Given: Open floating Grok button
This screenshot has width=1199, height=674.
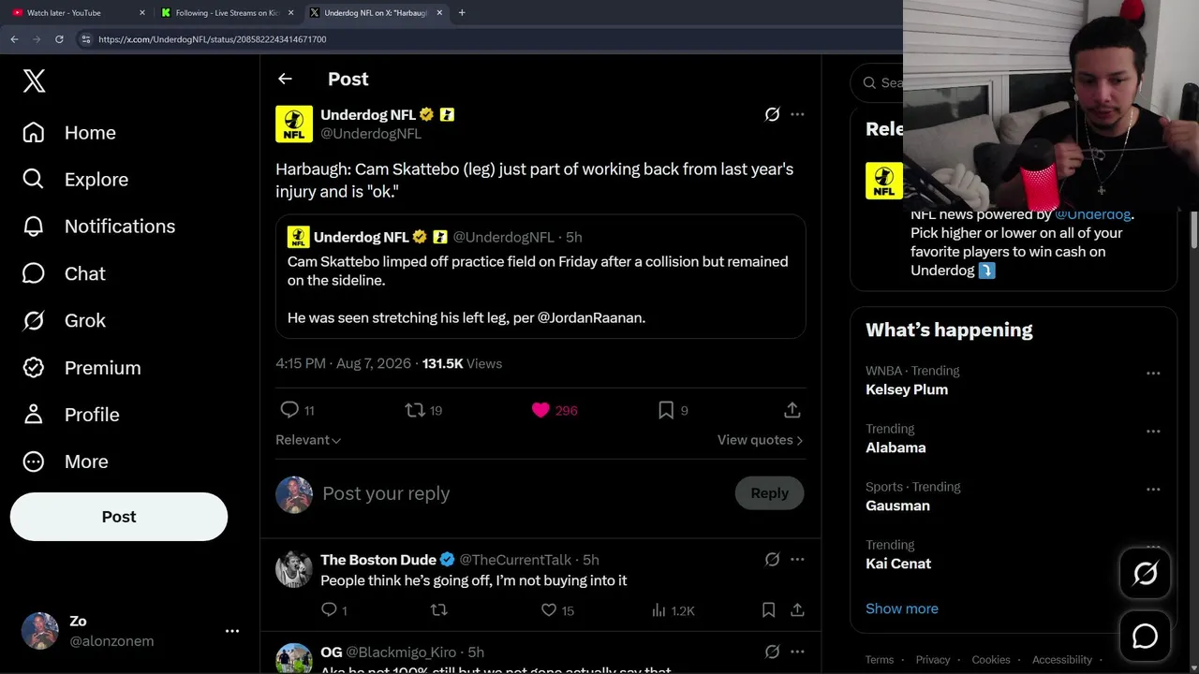Looking at the screenshot, I should (1145, 573).
